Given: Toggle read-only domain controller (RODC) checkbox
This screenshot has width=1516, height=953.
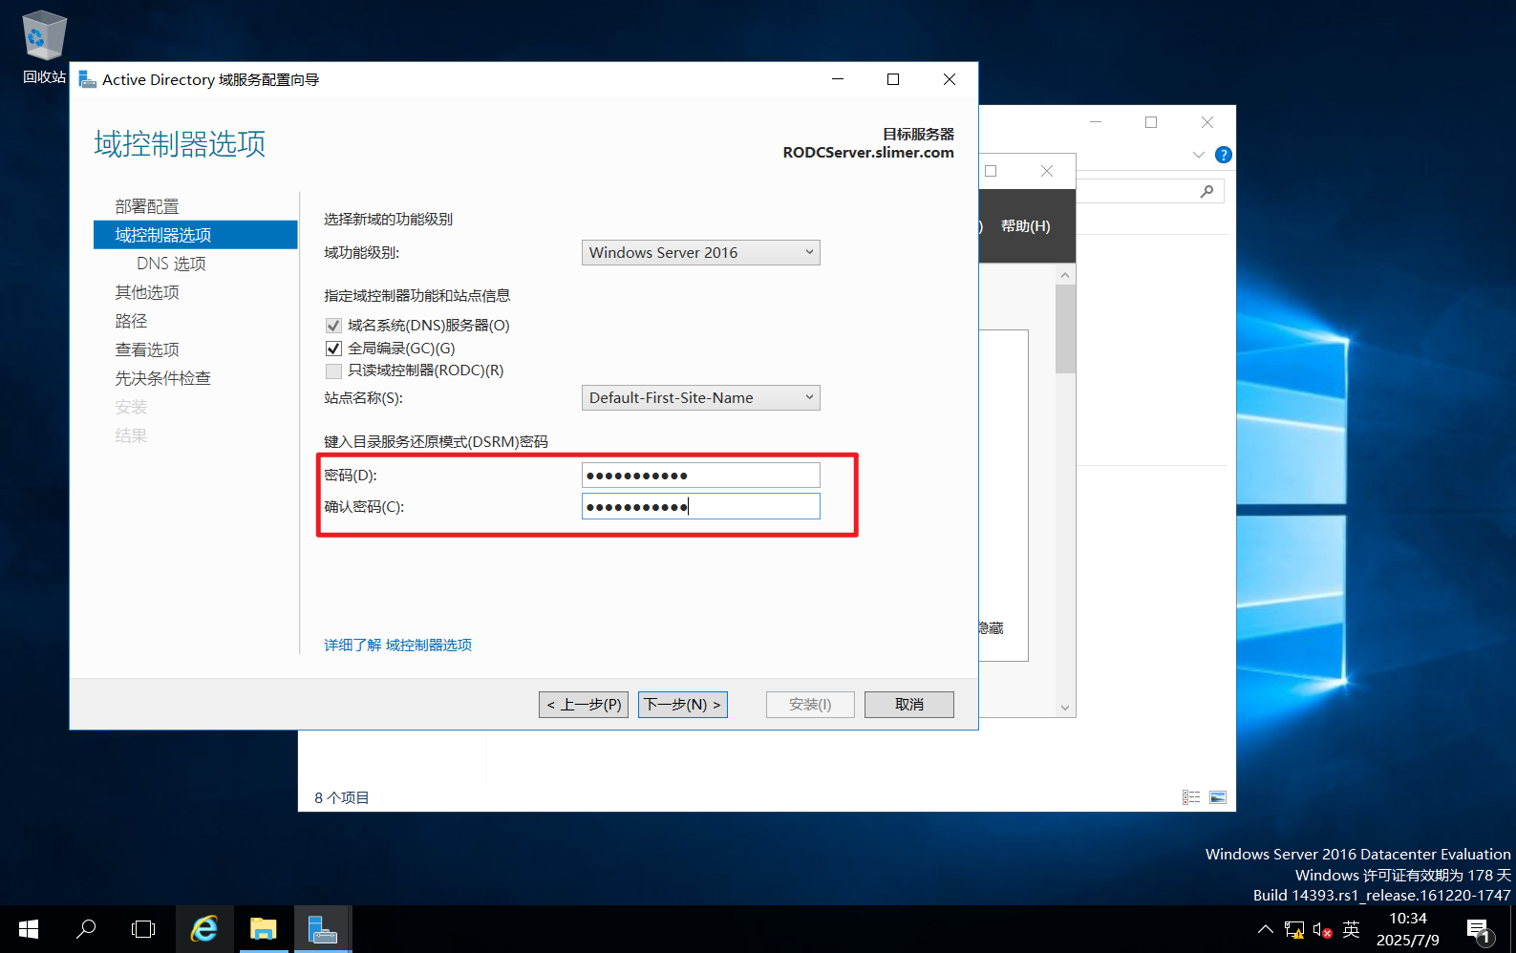Looking at the screenshot, I should [x=333, y=371].
